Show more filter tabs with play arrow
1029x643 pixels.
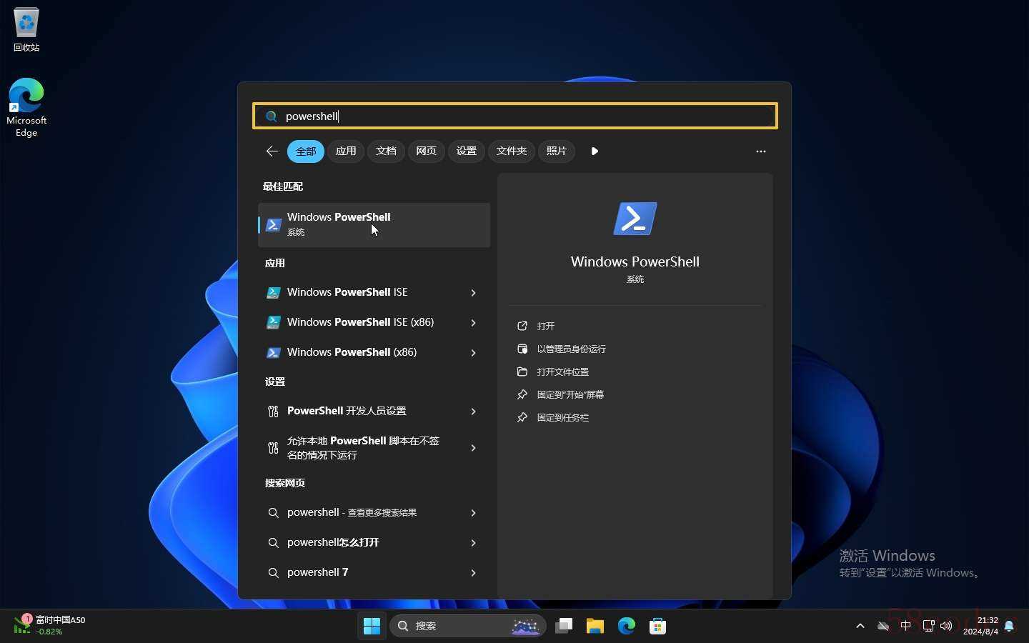595,151
